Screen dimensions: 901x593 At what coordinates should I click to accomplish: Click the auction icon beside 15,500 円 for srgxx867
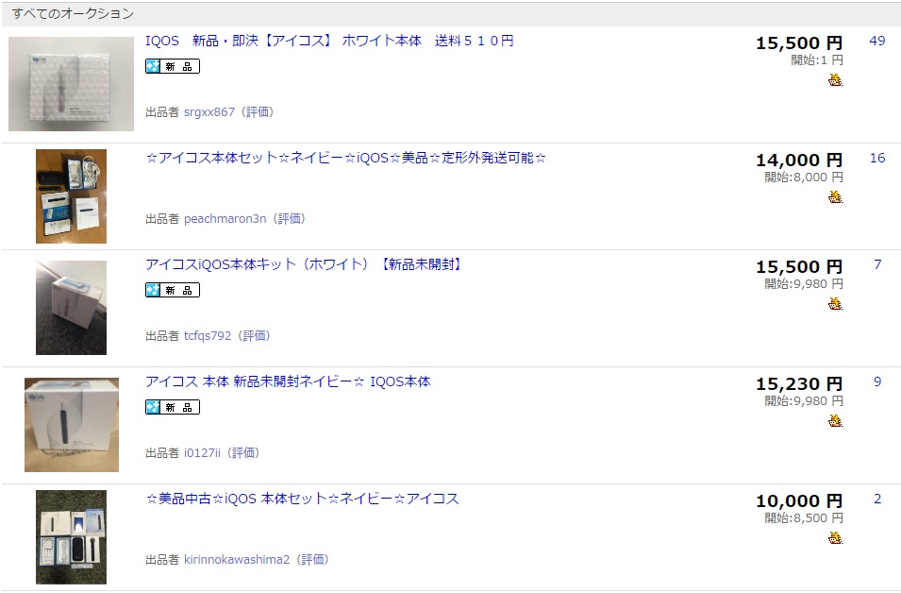click(836, 80)
